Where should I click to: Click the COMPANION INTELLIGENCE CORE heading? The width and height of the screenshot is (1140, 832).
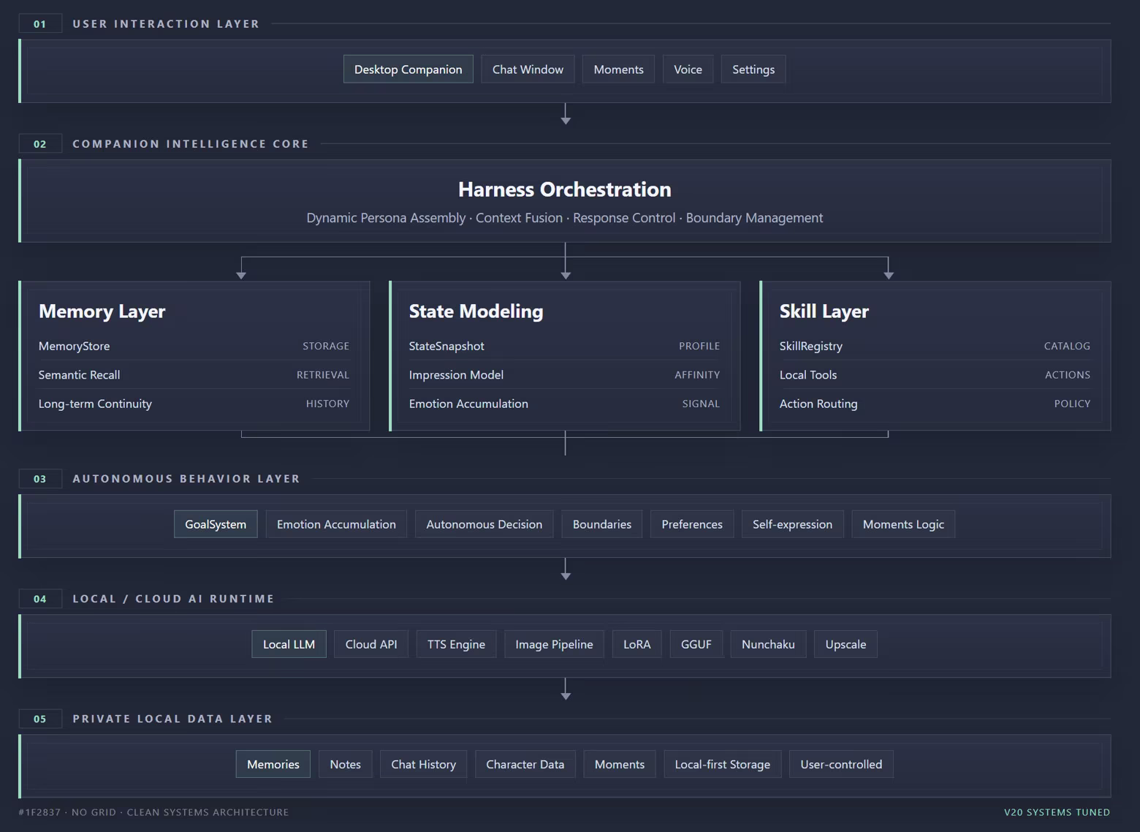(x=191, y=144)
